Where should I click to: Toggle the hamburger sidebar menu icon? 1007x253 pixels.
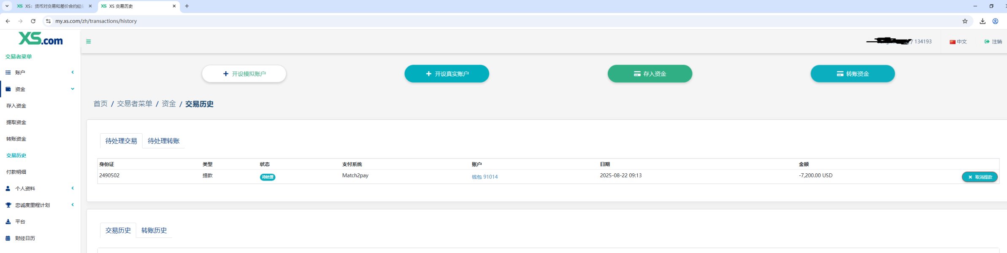tap(88, 41)
